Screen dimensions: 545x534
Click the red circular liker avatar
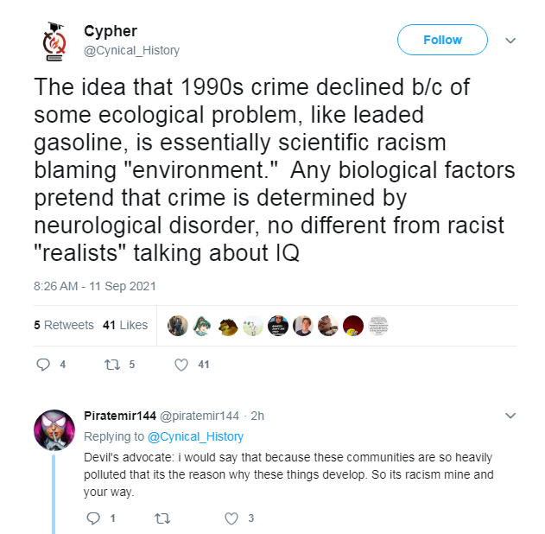coord(353,326)
